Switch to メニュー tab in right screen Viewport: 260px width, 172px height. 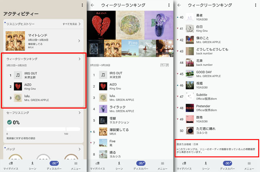249,163
